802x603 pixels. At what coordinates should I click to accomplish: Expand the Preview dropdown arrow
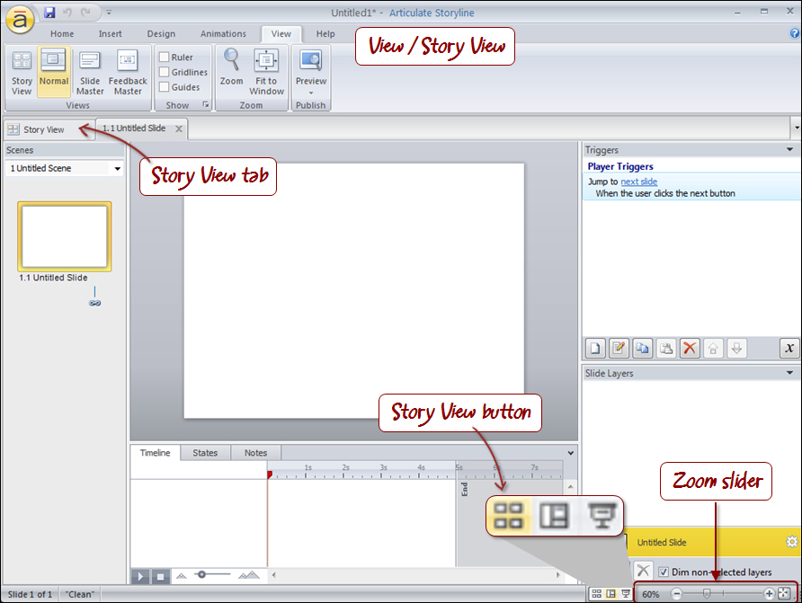310,93
